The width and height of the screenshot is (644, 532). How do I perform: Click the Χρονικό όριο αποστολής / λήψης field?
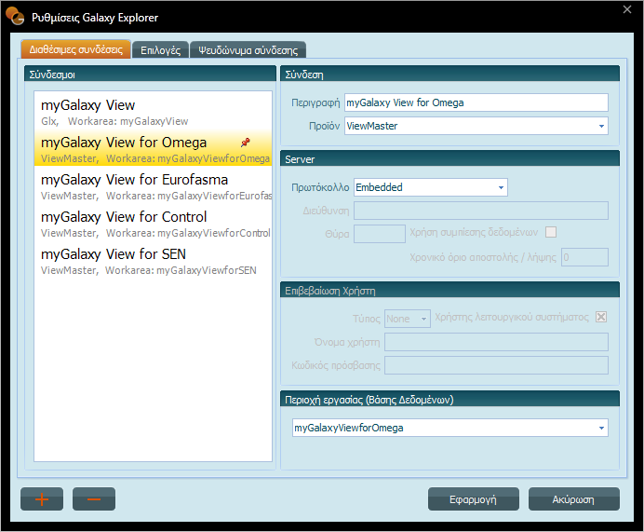(584, 257)
